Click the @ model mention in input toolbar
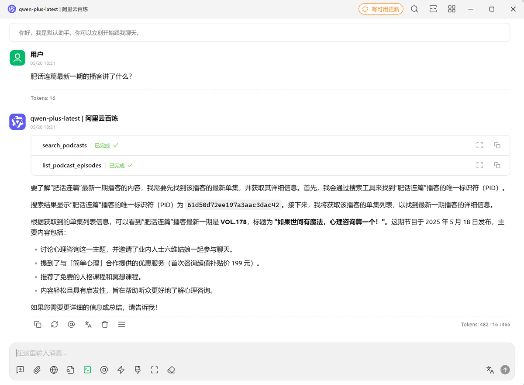The image size is (524, 385). (x=104, y=370)
